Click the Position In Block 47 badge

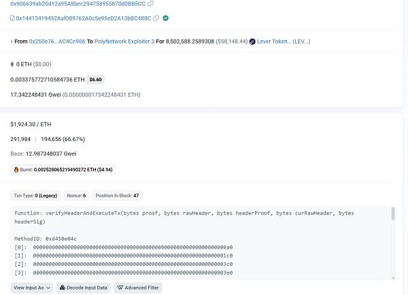pyautogui.click(x=117, y=196)
